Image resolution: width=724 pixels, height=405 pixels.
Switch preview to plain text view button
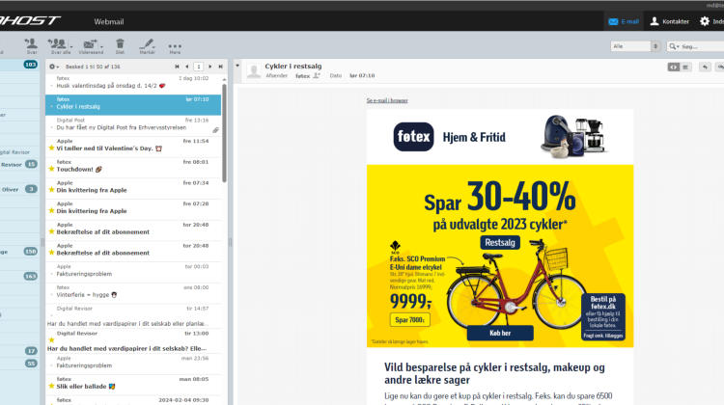click(x=685, y=67)
